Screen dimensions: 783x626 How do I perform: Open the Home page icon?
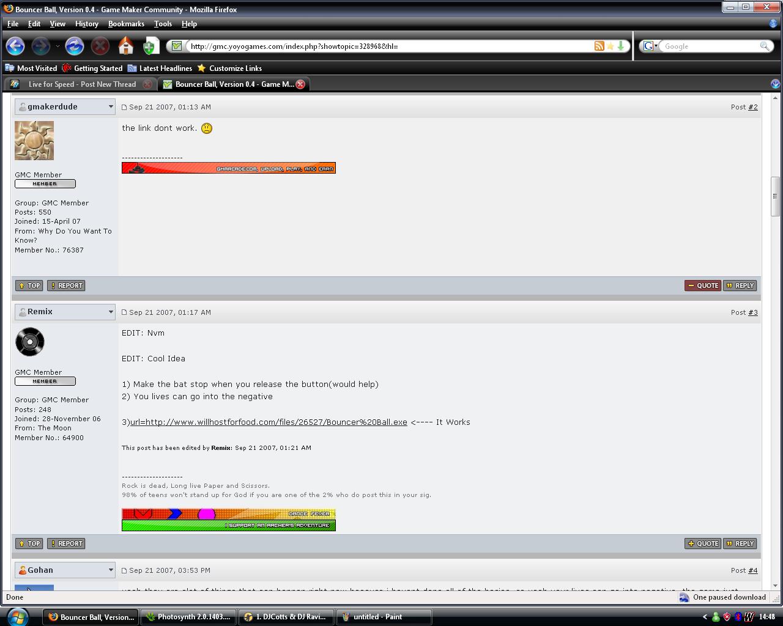[x=126, y=46]
